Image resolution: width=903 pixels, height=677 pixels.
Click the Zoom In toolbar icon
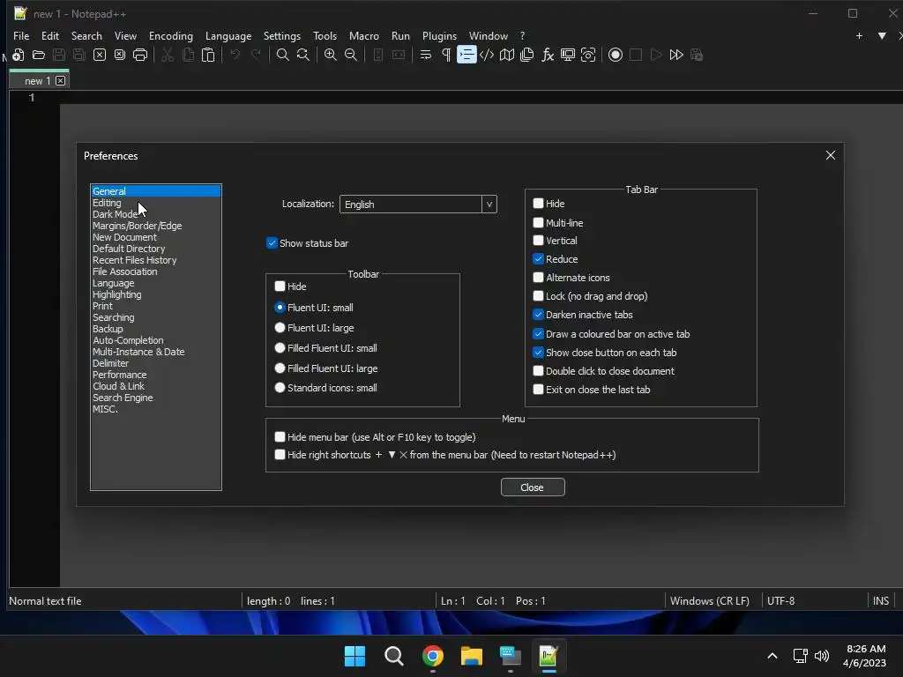pos(331,55)
